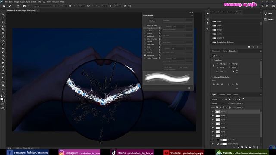Expand the scatter 2 pattern folder
276x155 pixels.
(212, 38)
